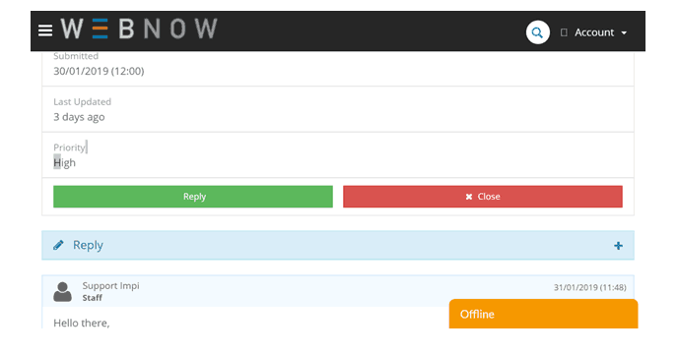Open the orange Offline chat widget
The image size is (679, 356).
pyautogui.click(x=543, y=314)
